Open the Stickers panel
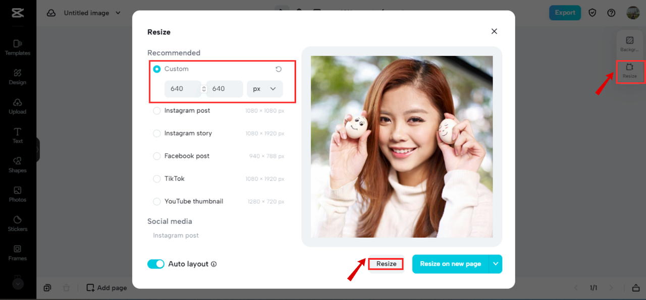This screenshot has height=300, width=646. click(x=18, y=223)
